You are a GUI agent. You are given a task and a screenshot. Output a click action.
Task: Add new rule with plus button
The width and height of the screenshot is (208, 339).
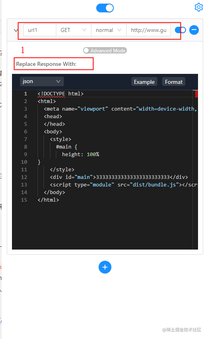tap(105, 267)
